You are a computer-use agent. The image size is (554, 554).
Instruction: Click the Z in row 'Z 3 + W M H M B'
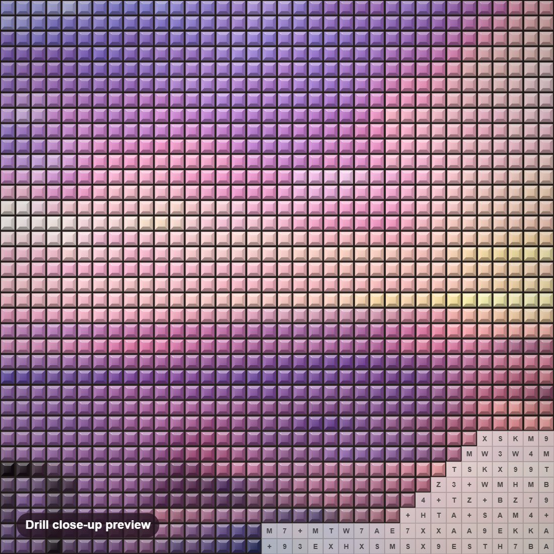tap(439, 484)
